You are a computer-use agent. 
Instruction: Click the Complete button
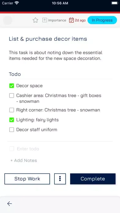pyautogui.click(x=93, y=179)
